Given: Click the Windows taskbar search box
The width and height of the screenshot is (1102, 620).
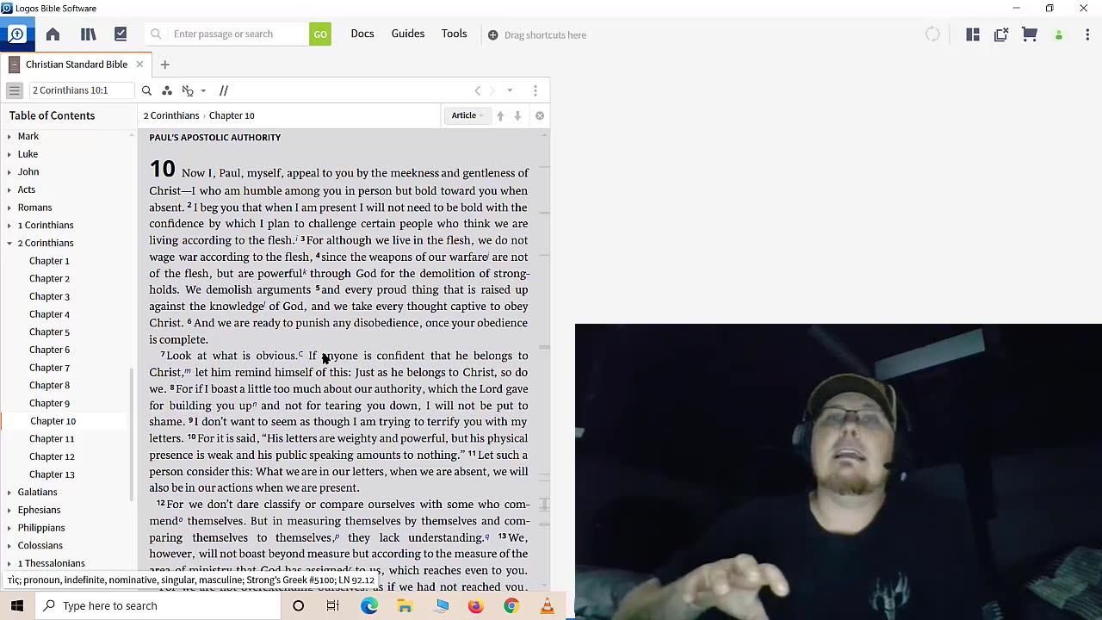Looking at the screenshot, I should pyautogui.click(x=158, y=606).
